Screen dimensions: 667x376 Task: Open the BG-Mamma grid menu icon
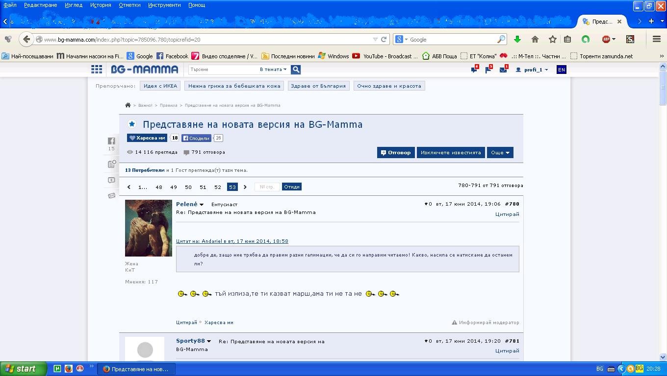coord(97,70)
